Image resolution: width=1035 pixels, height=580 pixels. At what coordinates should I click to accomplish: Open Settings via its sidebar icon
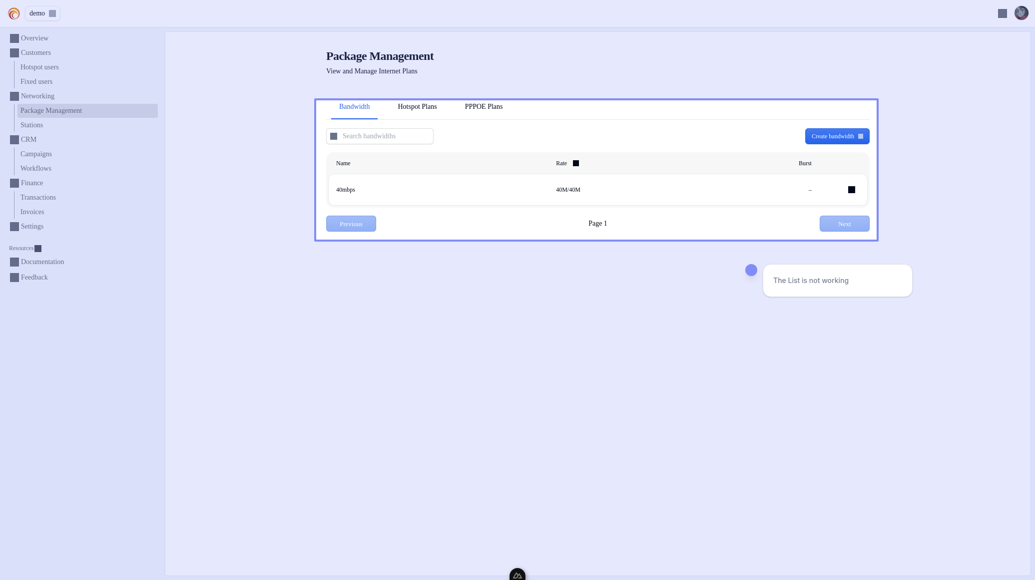(x=14, y=227)
